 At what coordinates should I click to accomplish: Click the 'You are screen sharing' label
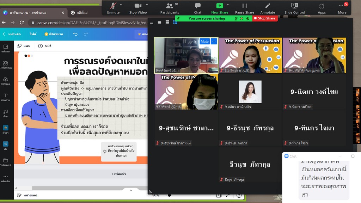coord(207,18)
